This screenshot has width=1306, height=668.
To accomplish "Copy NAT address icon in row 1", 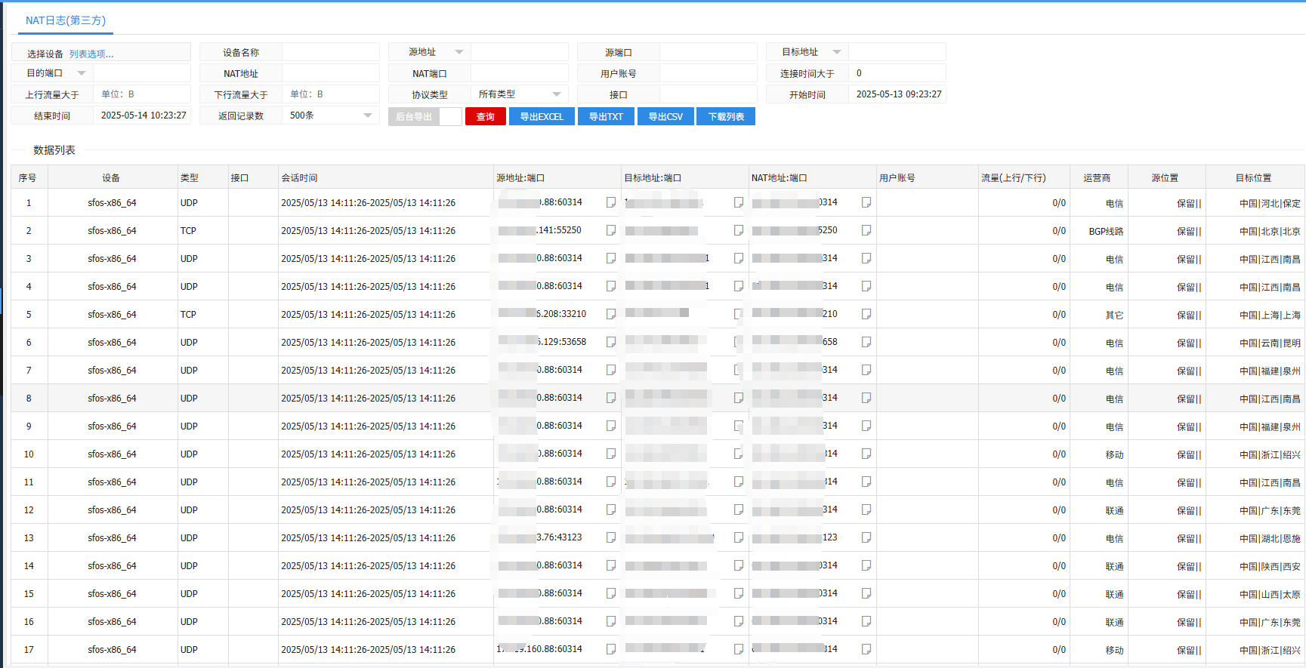I will click(x=866, y=202).
